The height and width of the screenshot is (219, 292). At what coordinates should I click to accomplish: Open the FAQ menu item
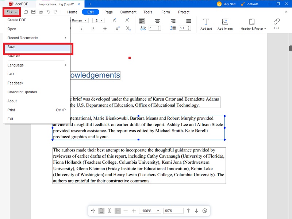tap(37, 74)
